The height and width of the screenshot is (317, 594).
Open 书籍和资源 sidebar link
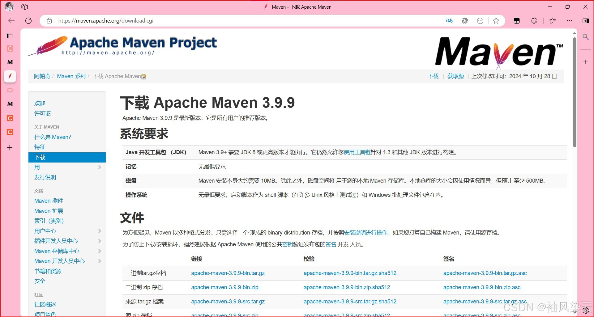[48, 271]
